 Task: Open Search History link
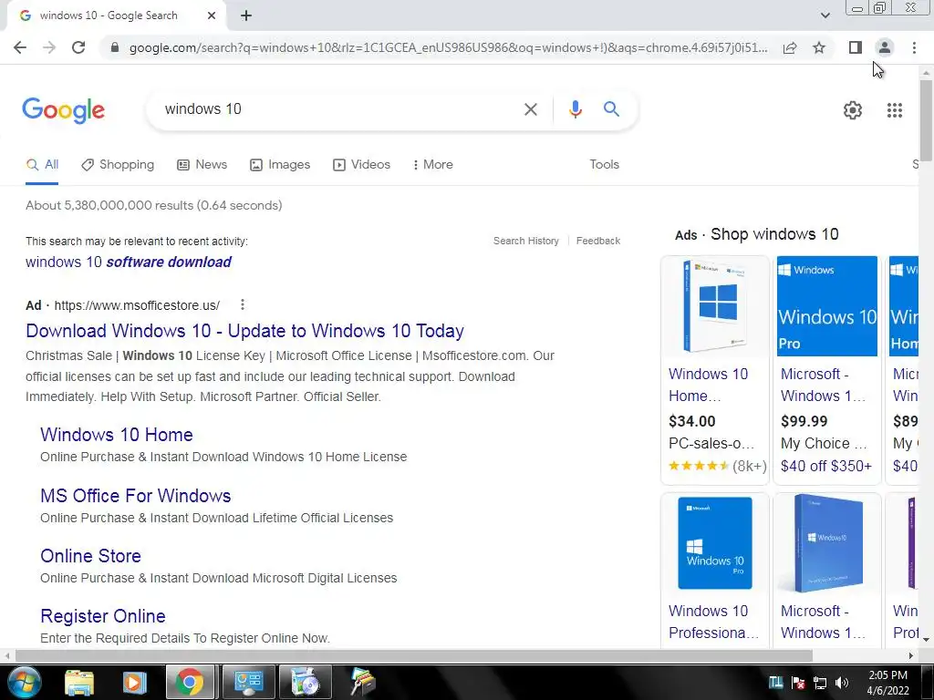pos(526,241)
